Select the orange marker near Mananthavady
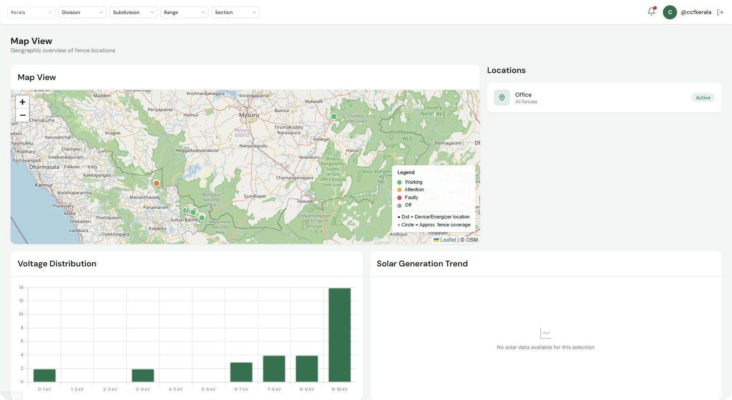This screenshot has height=400, width=732. 156,183
